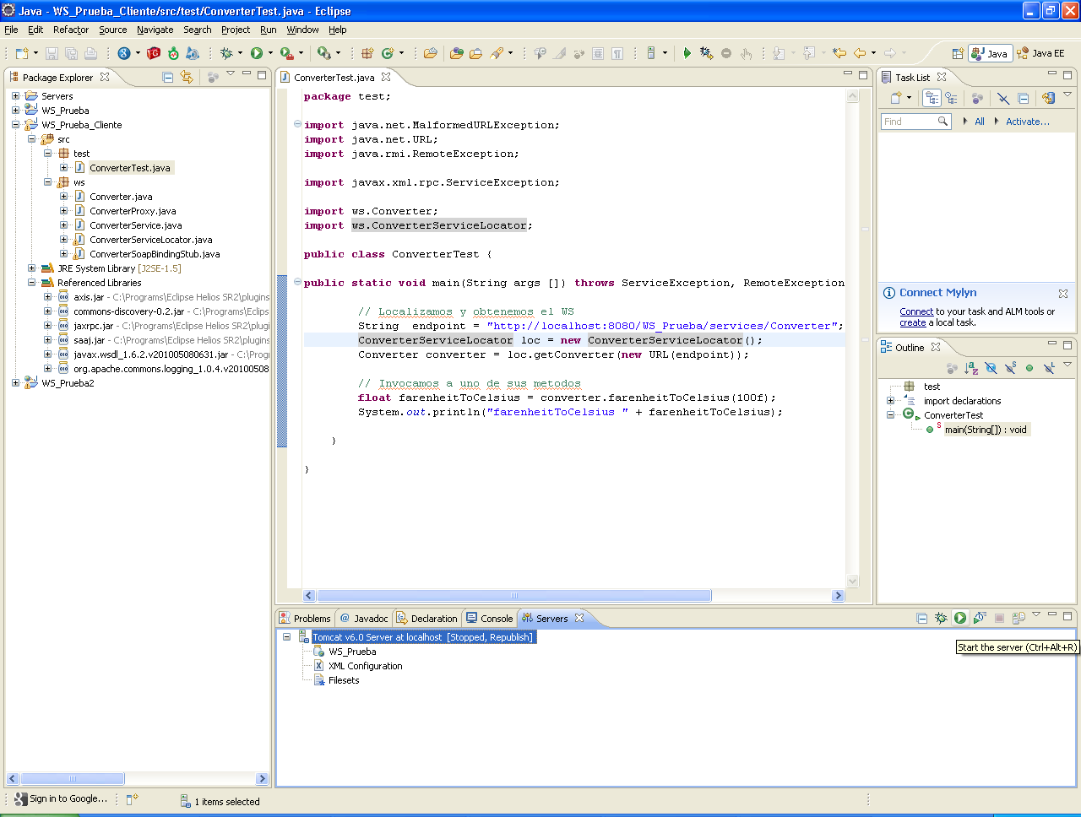Switch to the Console tab

tap(489, 619)
